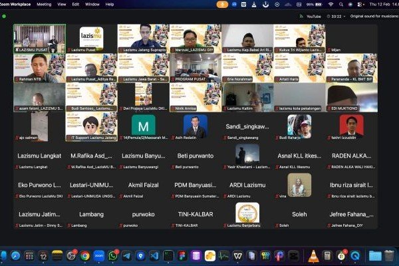The image size is (399, 266).
Task: Select the Lazismu Pusat logo video tile
Action: point(91,37)
